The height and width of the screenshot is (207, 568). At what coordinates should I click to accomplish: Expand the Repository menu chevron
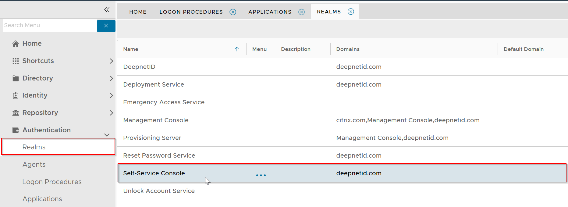(111, 113)
